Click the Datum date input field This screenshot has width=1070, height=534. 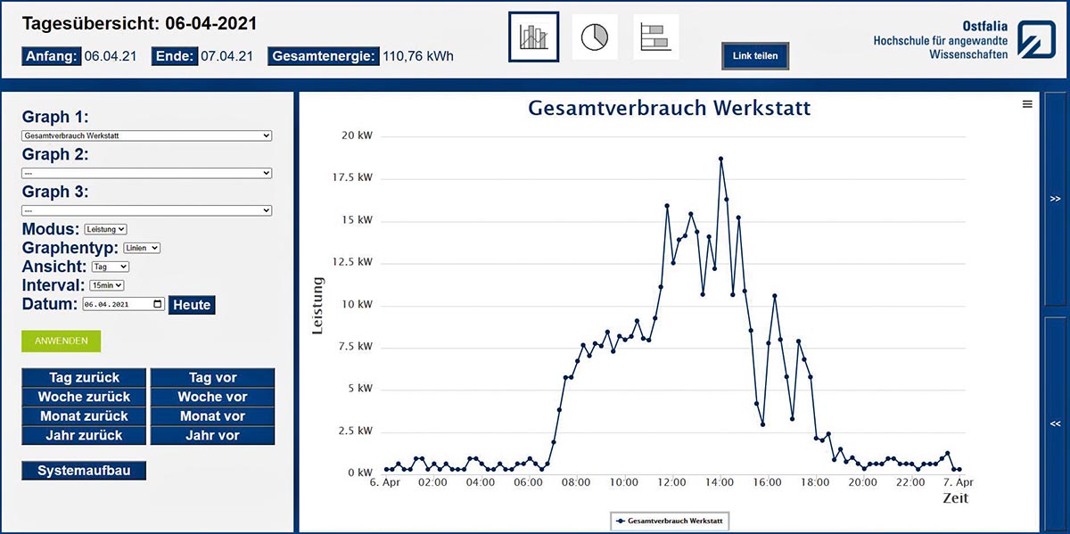pyautogui.click(x=123, y=305)
